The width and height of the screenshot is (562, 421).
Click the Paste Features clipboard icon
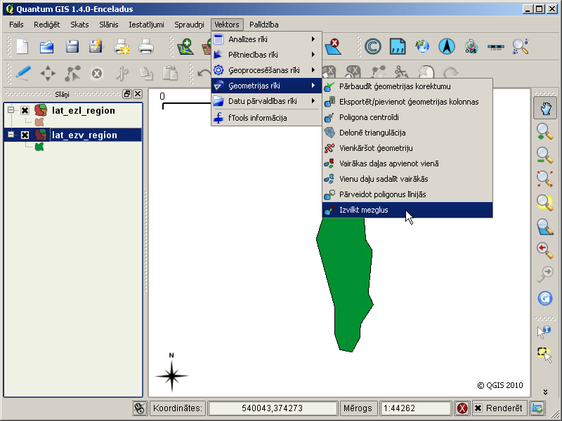click(170, 74)
